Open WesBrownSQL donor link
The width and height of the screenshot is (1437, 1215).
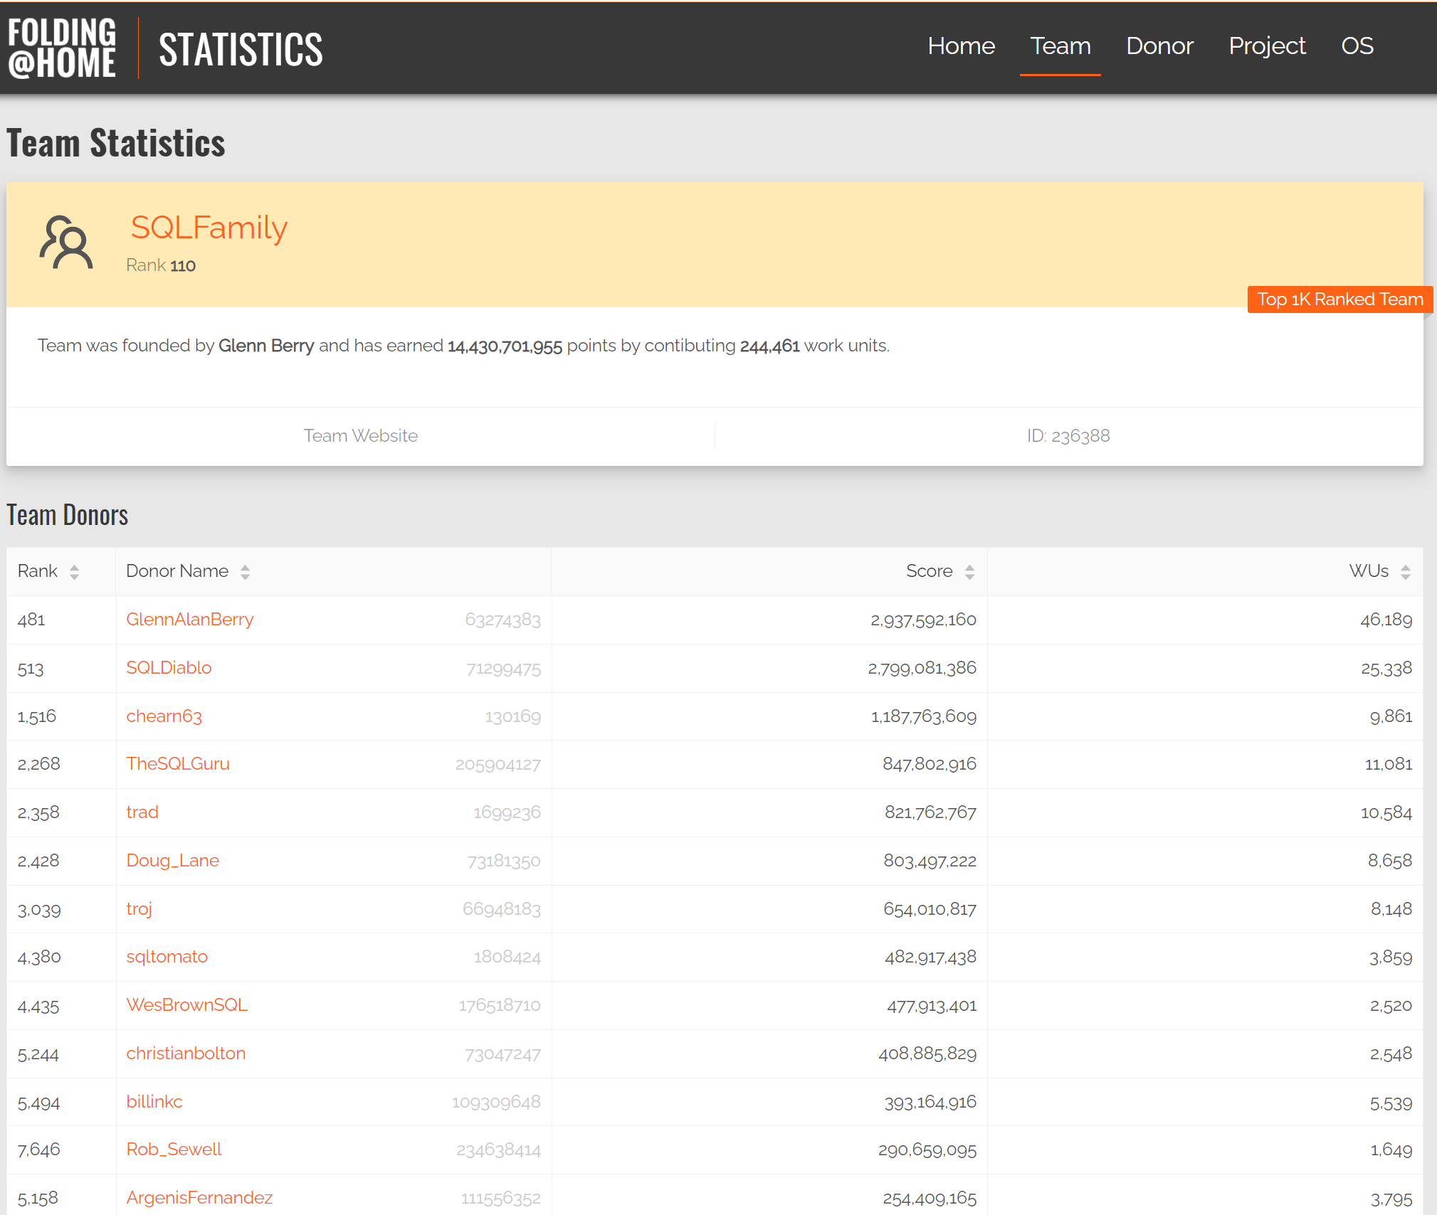coord(186,1005)
